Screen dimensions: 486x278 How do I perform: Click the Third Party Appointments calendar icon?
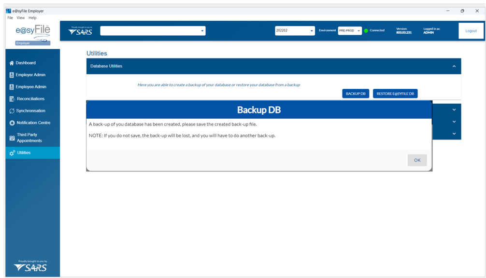point(12,138)
